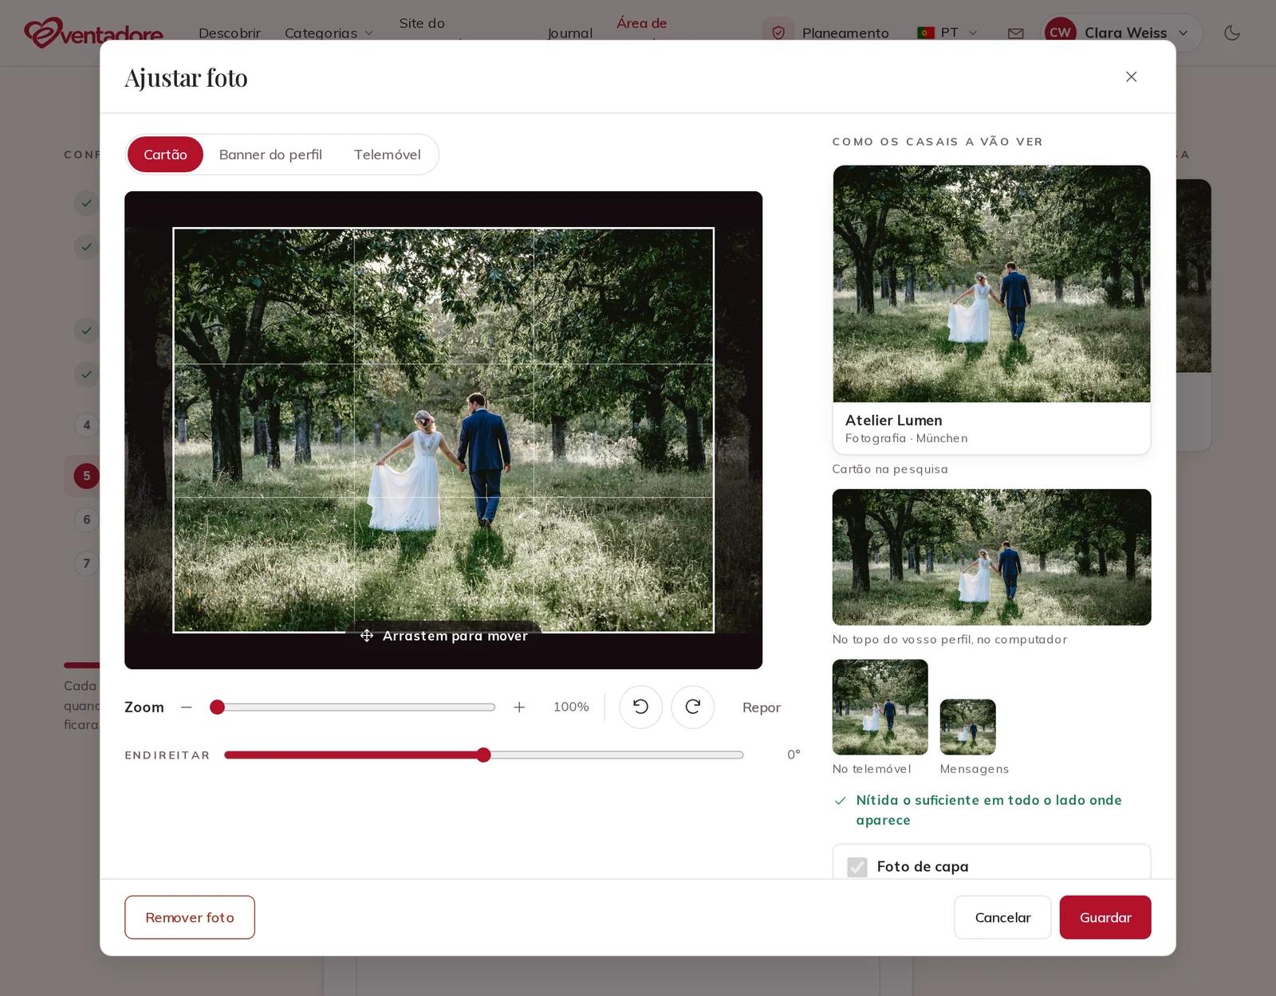This screenshot has width=1276, height=996.
Task: Toggle dark mode moon icon
Action: point(1232,33)
